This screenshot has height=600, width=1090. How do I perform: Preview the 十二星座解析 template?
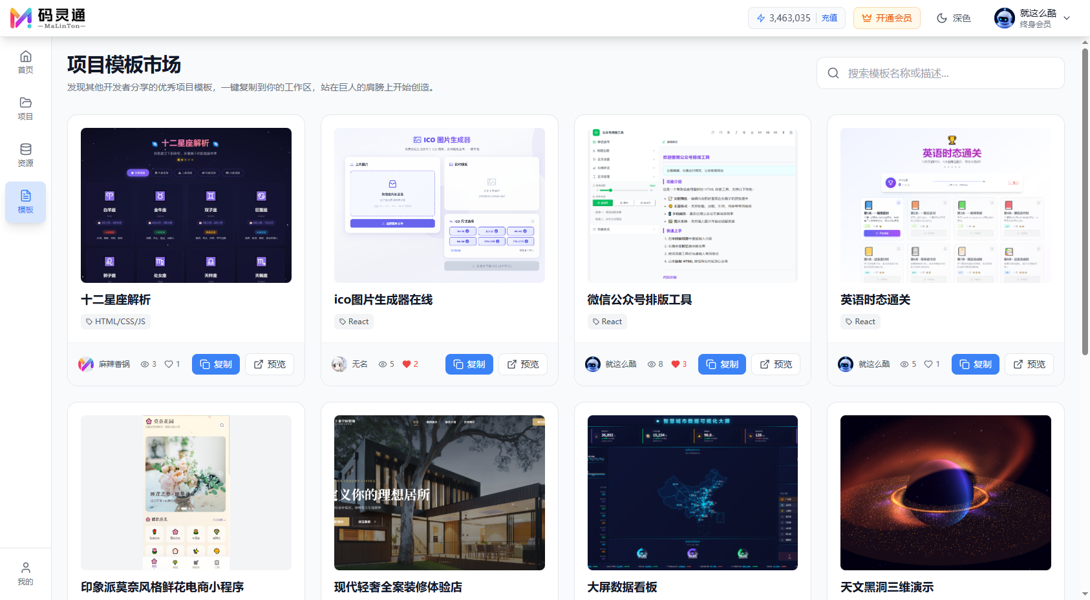click(x=270, y=364)
